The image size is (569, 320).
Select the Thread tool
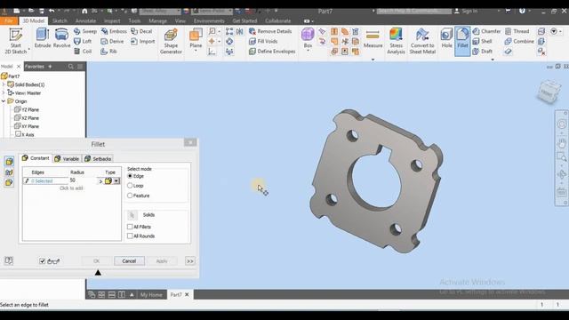[x=517, y=31]
